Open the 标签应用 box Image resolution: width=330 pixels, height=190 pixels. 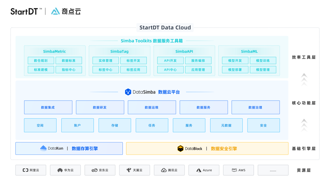point(134,70)
